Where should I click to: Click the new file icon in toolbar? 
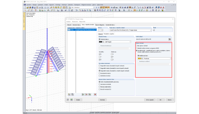pyautogui.click(x=25, y=8)
